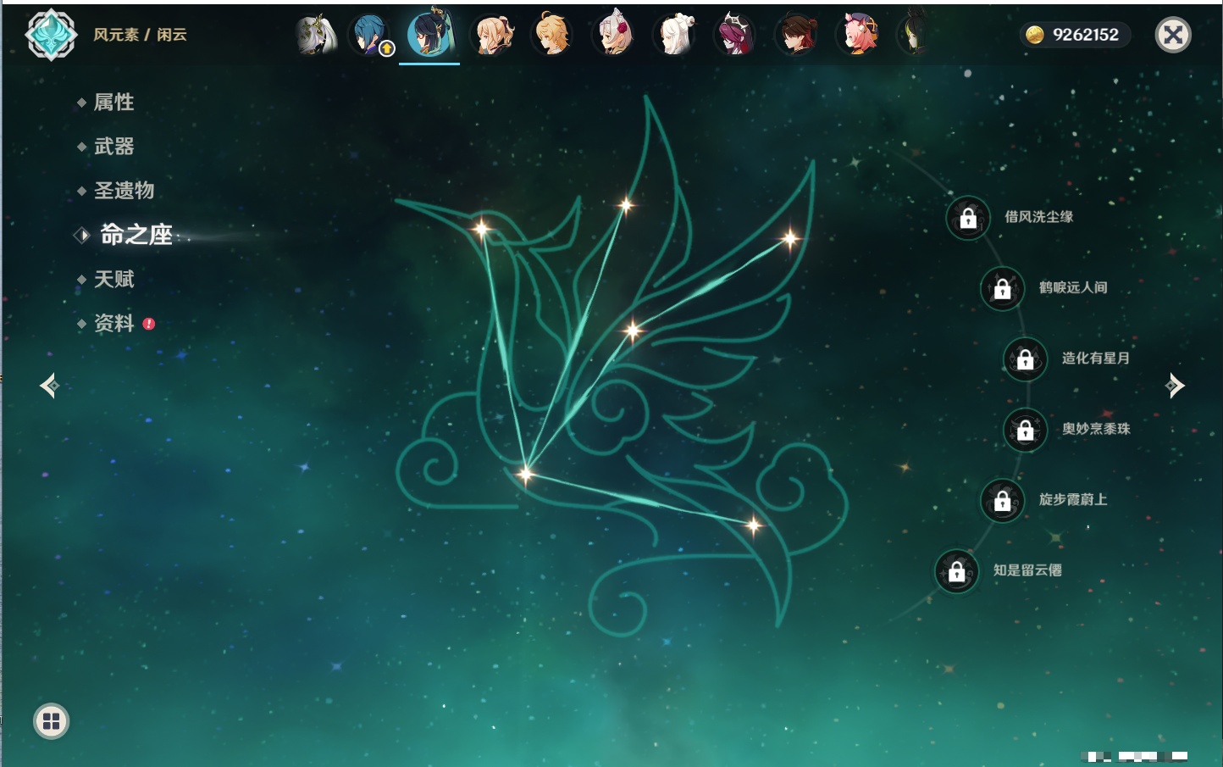
Task: Click the Anemo element emblem icon
Action: click(x=51, y=35)
